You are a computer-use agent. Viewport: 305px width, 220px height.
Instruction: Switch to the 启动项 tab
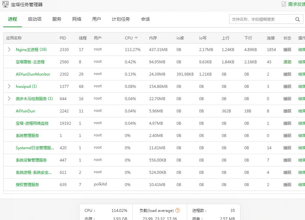tap(35, 19)
